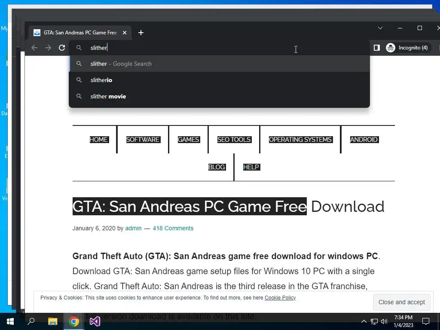Open the taskbar search icon

coord(31,321)
